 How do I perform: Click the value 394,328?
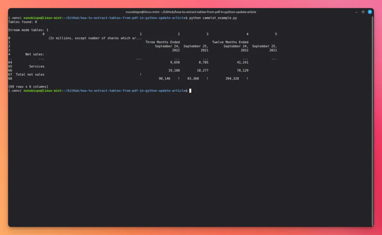[232, 78]
